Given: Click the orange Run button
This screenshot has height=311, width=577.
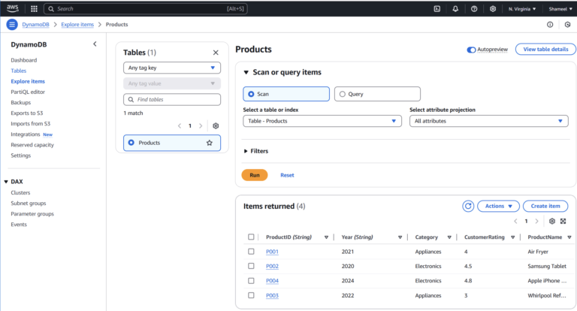Looking at the screenshot, I should (x=255, y=175).
